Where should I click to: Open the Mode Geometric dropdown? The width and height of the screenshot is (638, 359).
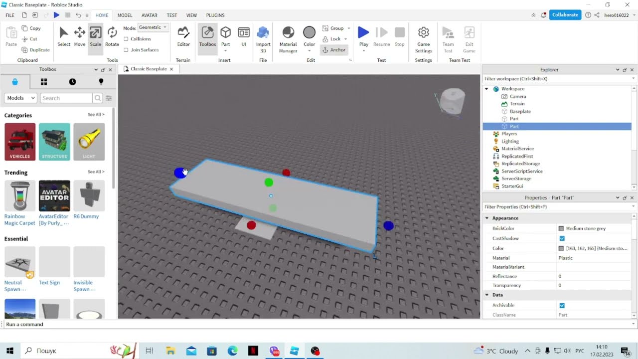point(153,27)
